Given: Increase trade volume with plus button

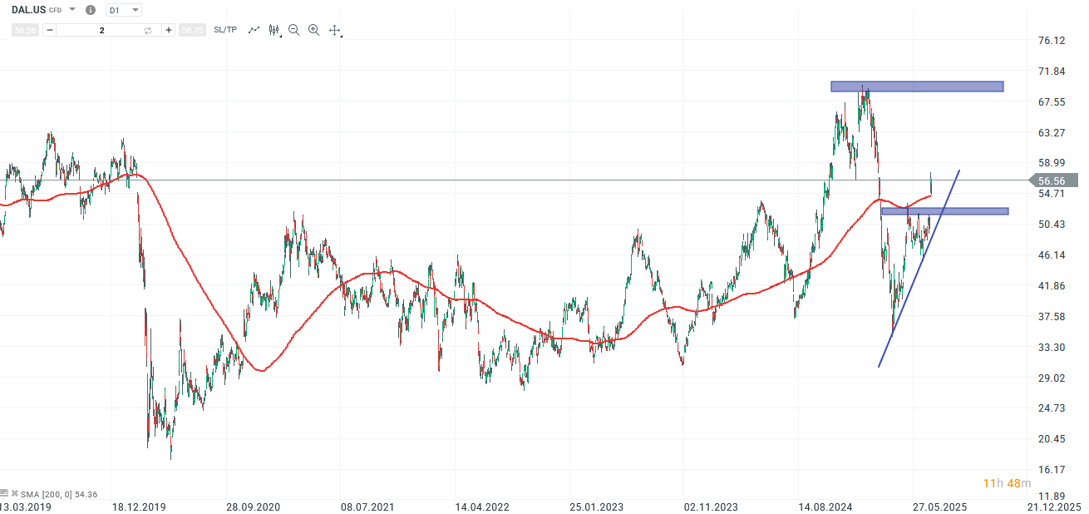Looking at the screenshot, I should (x=169, y=30).
